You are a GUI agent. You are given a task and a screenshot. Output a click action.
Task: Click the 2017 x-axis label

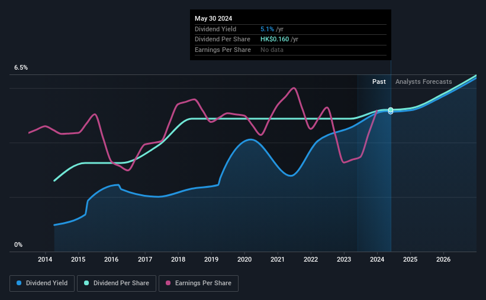click(x=145, y=259)
